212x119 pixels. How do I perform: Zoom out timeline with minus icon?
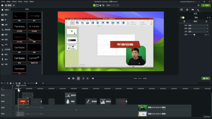pos(28,83)
